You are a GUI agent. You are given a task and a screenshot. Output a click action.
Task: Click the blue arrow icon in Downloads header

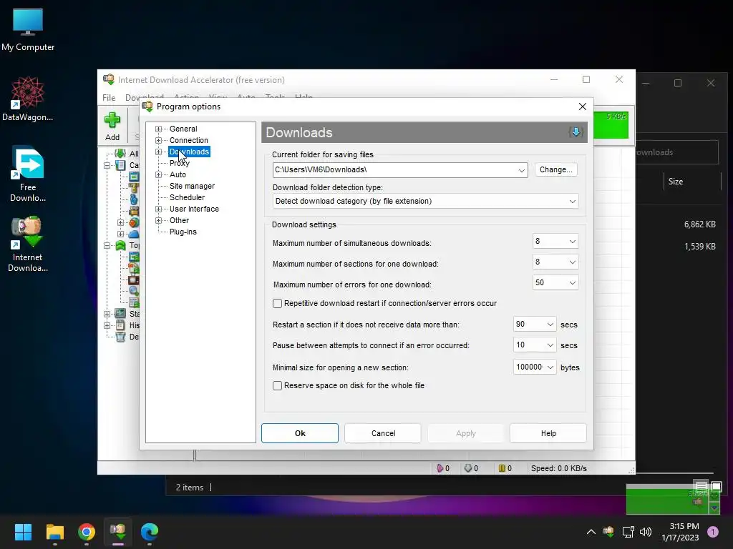click(x=576, y=132)
